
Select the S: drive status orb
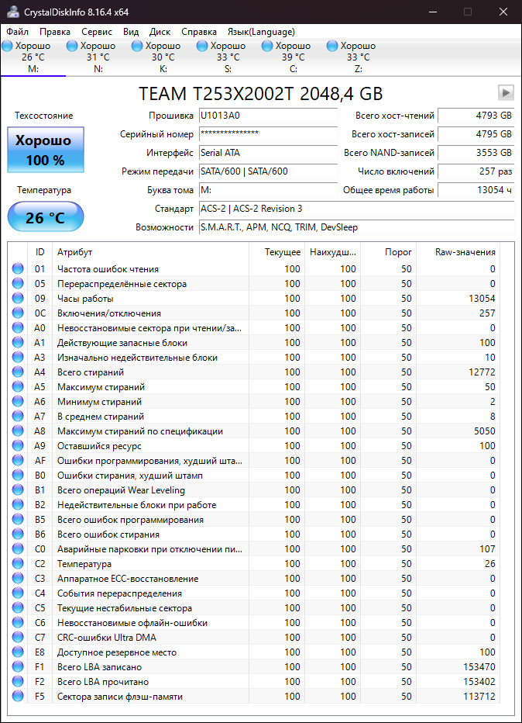coord(202,46)
